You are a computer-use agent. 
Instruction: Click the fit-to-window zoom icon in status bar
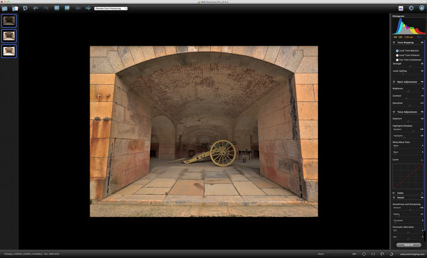coord(364,254)
